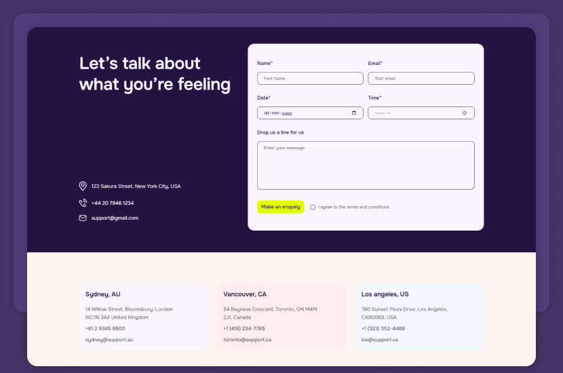Click the location pin icon

pos(83,186)
